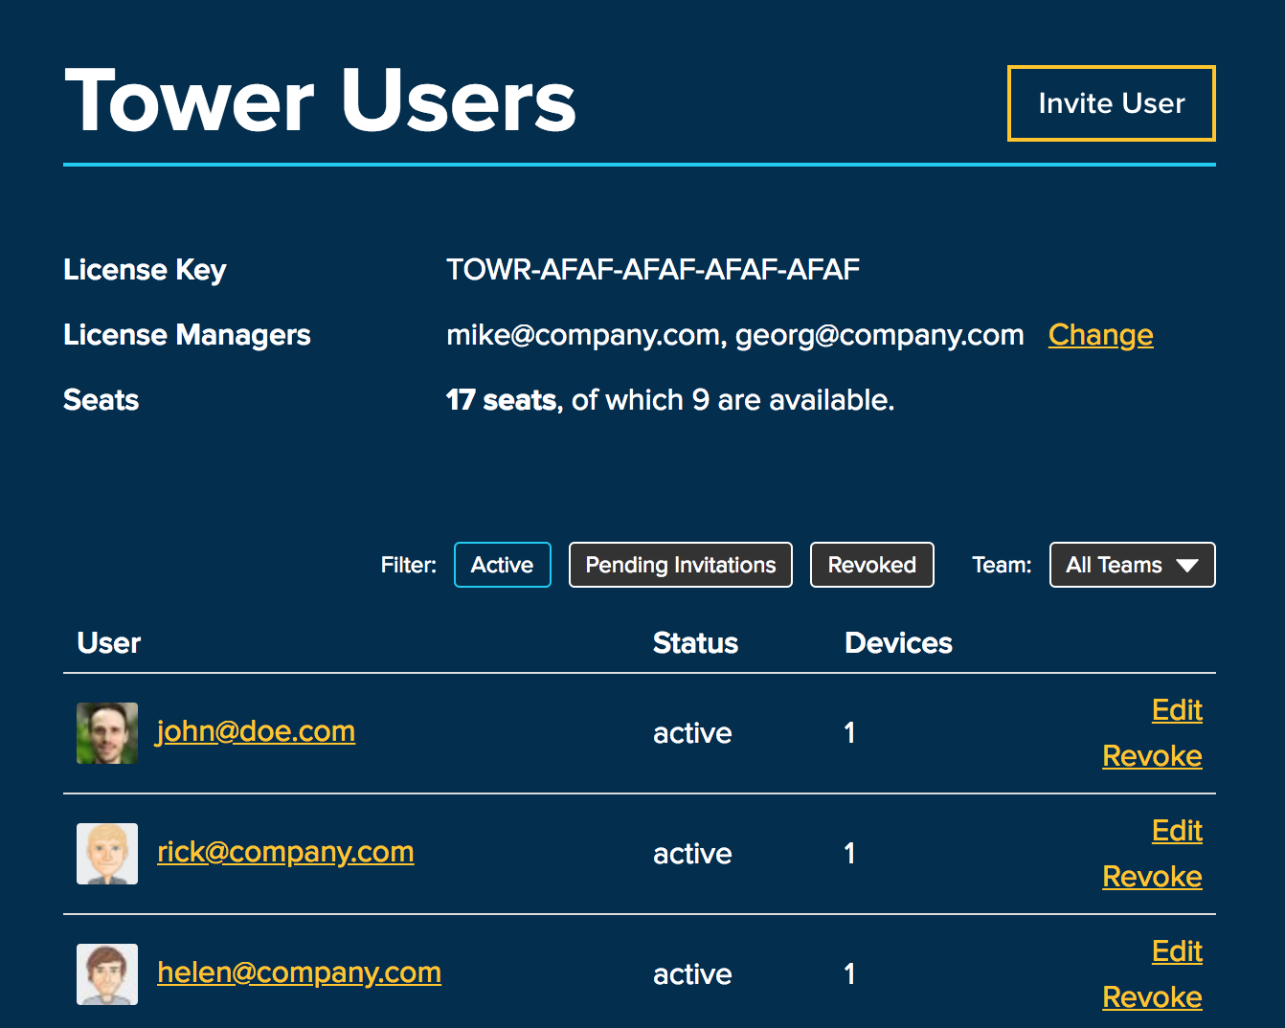Open the Change license managers link

tap(1100, 335)
